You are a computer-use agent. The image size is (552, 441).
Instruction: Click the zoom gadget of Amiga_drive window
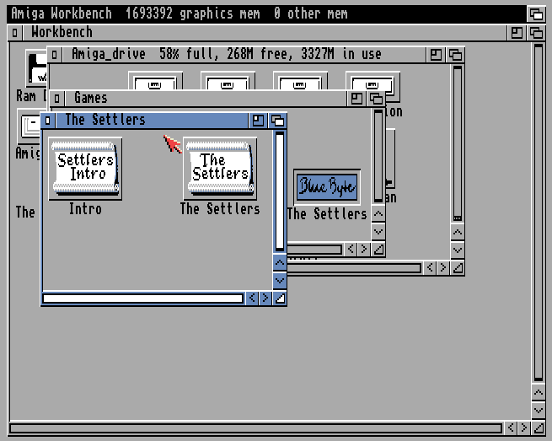point(436,55)
